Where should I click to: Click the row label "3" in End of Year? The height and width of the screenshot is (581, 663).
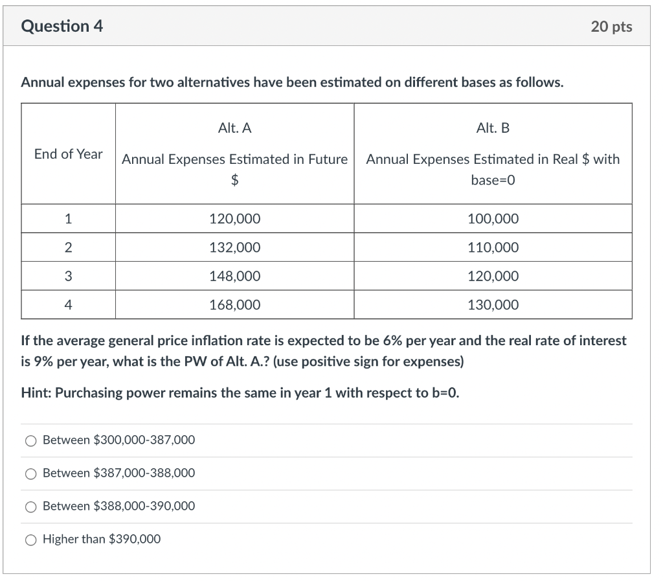point(68,276)
